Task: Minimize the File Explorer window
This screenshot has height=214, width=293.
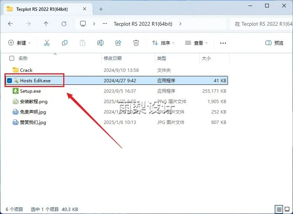Action: [x=250, y=6]
